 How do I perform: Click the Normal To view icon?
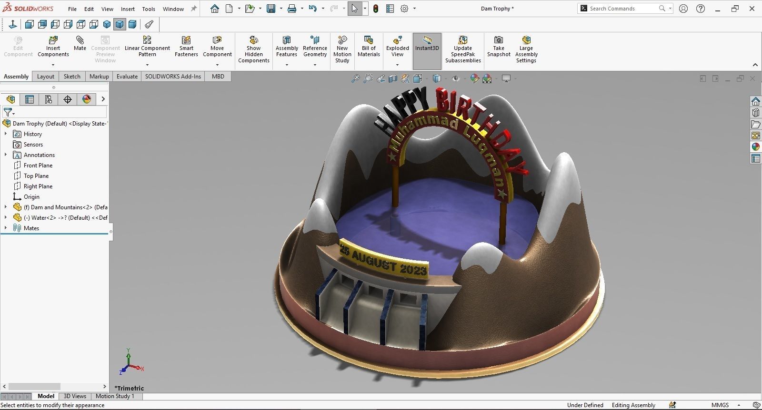click(x=13, y=24)
